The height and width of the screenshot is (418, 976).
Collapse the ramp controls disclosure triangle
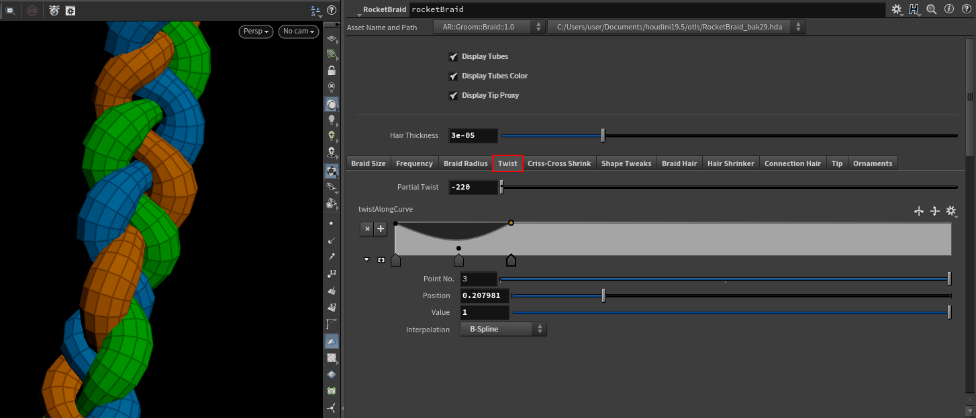[367, 259]
